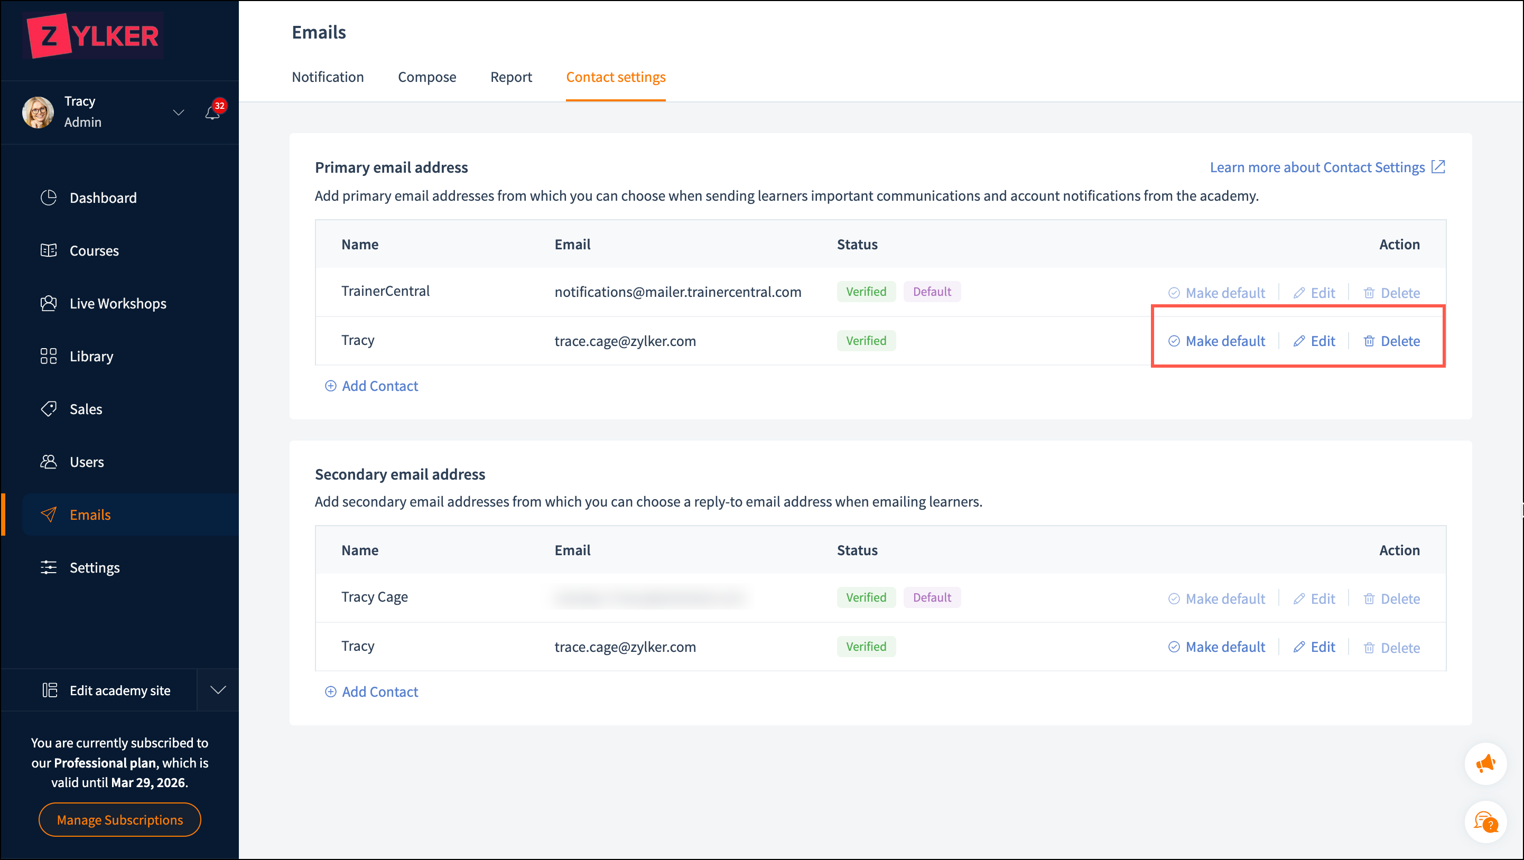
Task: Open the help chat bubble icon
Action: (x=1485, y=821)
